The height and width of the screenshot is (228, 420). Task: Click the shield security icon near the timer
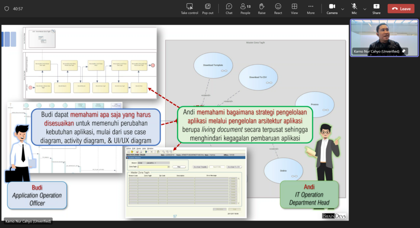click(x=7, y=9)
